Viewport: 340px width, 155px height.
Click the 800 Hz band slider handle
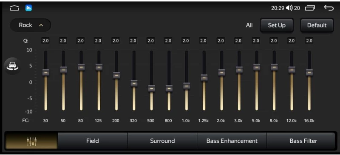point(169,88)
